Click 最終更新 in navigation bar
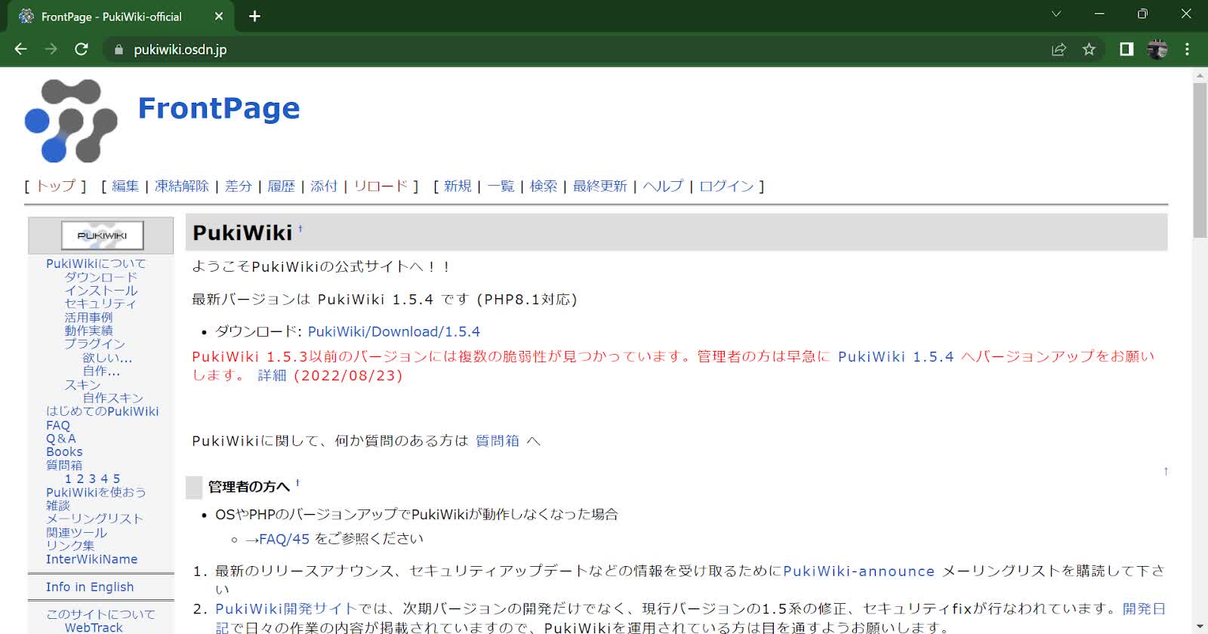Viewport: 1208px width, 634px height. coord(600,186)
